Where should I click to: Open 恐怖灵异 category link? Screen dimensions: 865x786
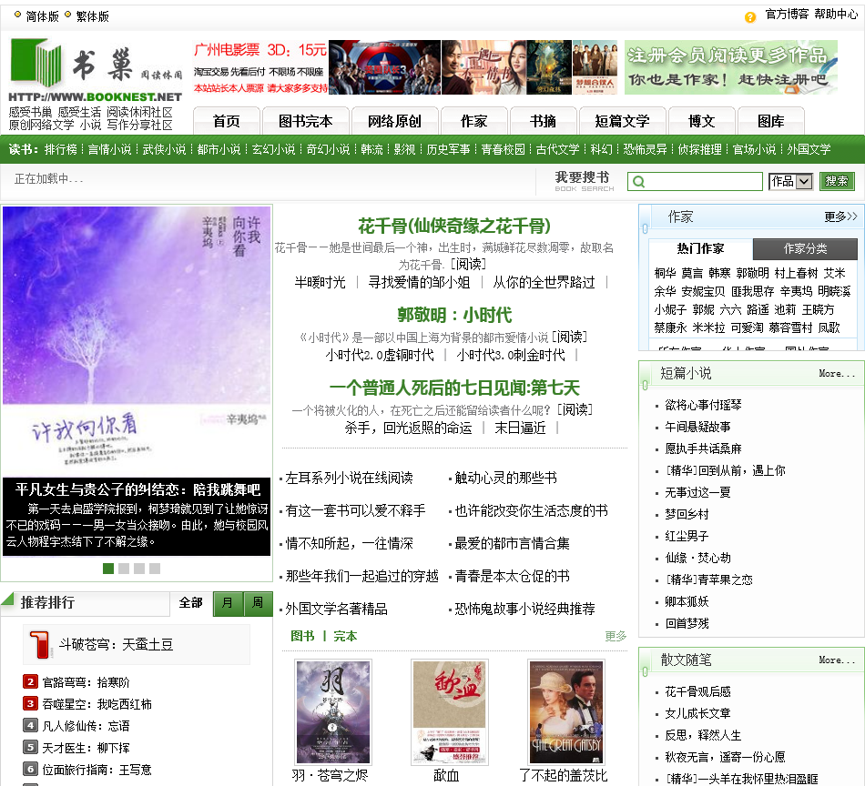(645, 149)
